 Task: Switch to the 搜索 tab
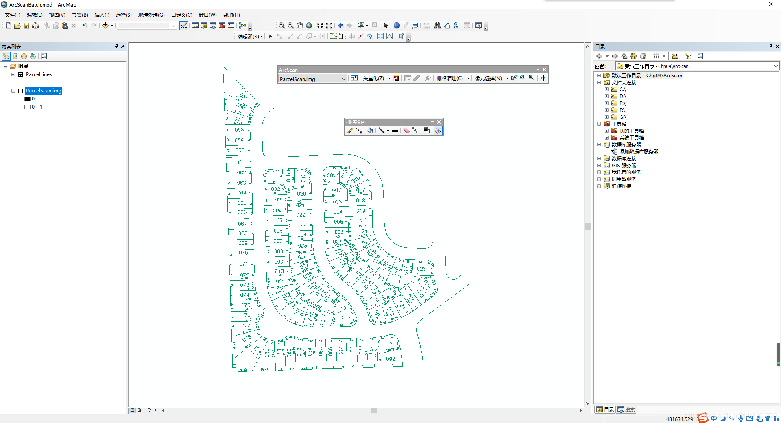[x=626, y=410]
